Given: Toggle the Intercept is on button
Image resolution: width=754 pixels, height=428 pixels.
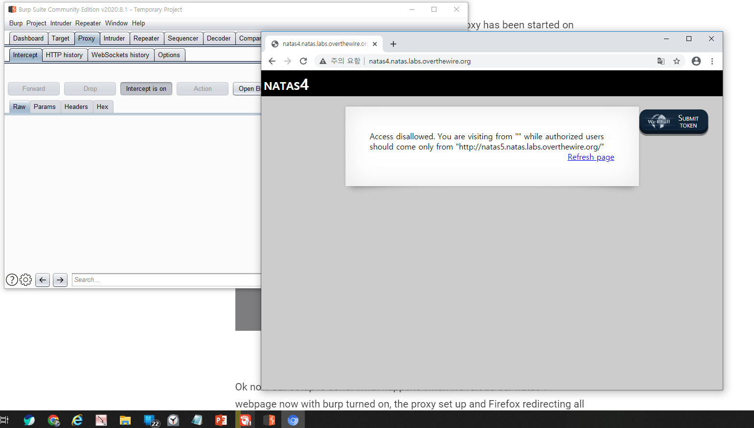Looking at the screenshot, I should (146, 88).
